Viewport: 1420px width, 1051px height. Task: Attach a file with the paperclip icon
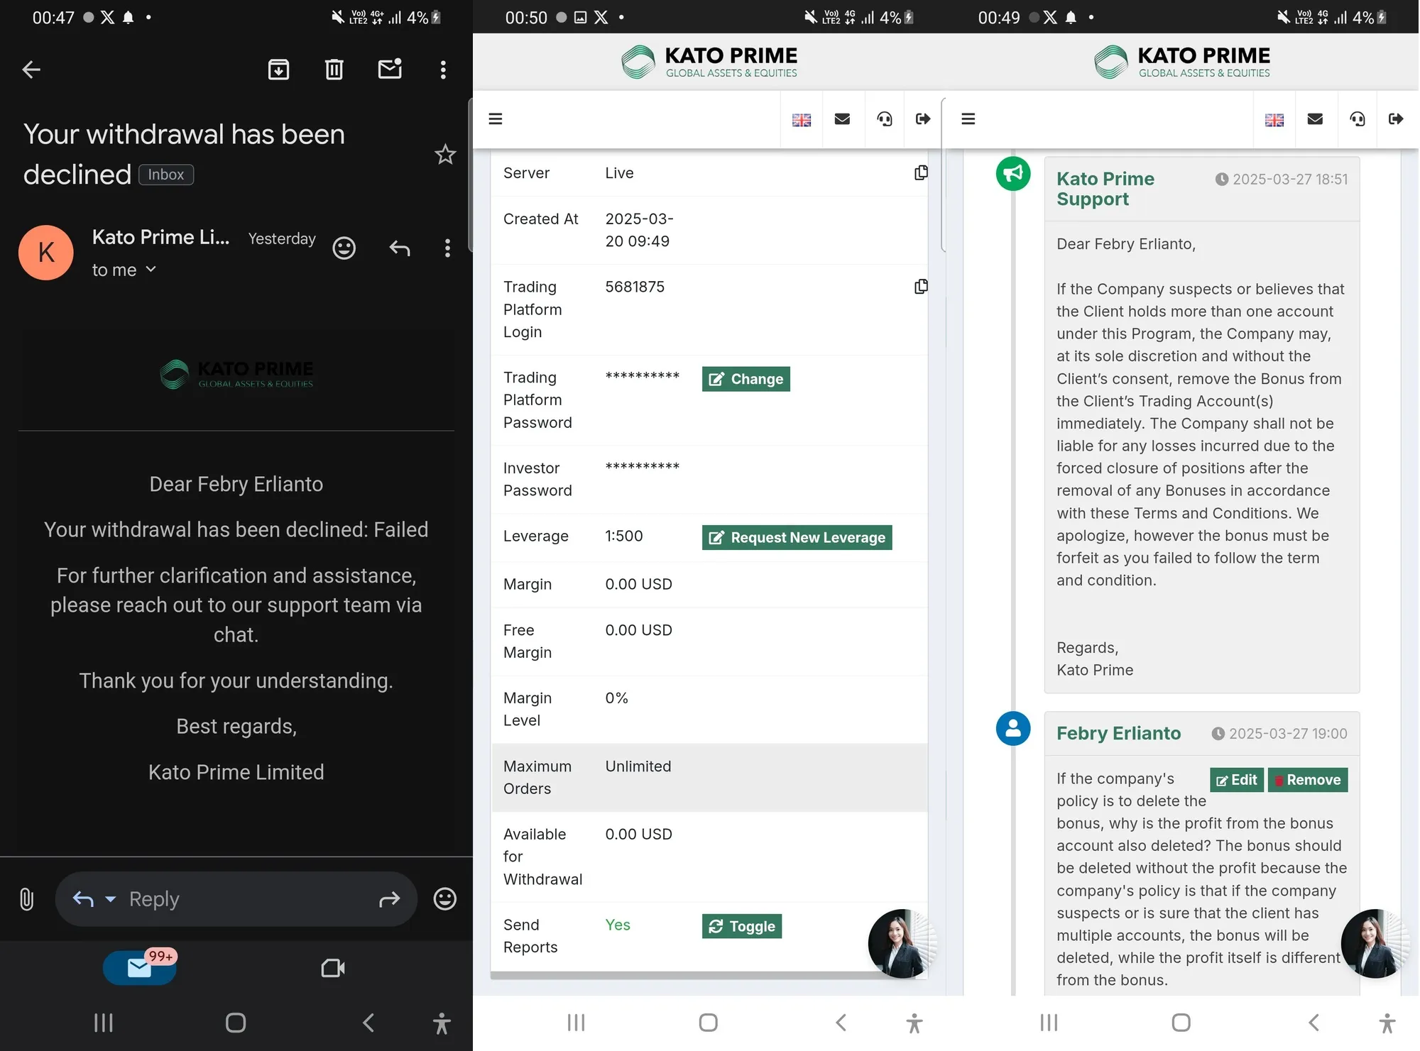26,899
